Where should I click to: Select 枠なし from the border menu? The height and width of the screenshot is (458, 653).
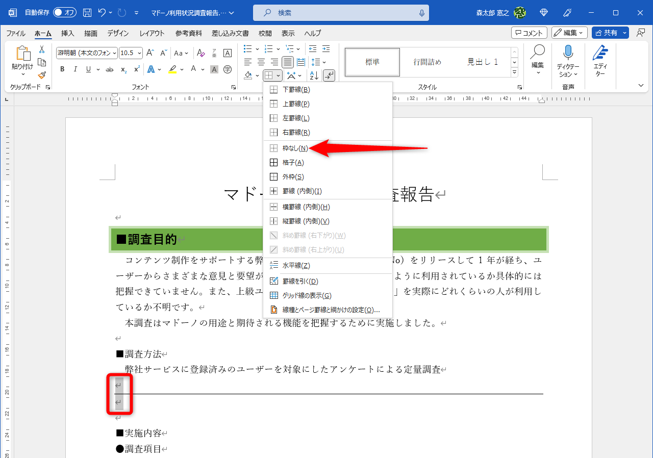tap(296, 148)
